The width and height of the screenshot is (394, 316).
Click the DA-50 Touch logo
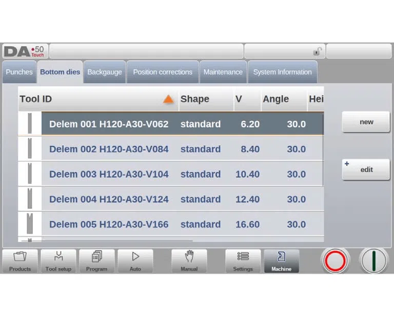(25, 51)
